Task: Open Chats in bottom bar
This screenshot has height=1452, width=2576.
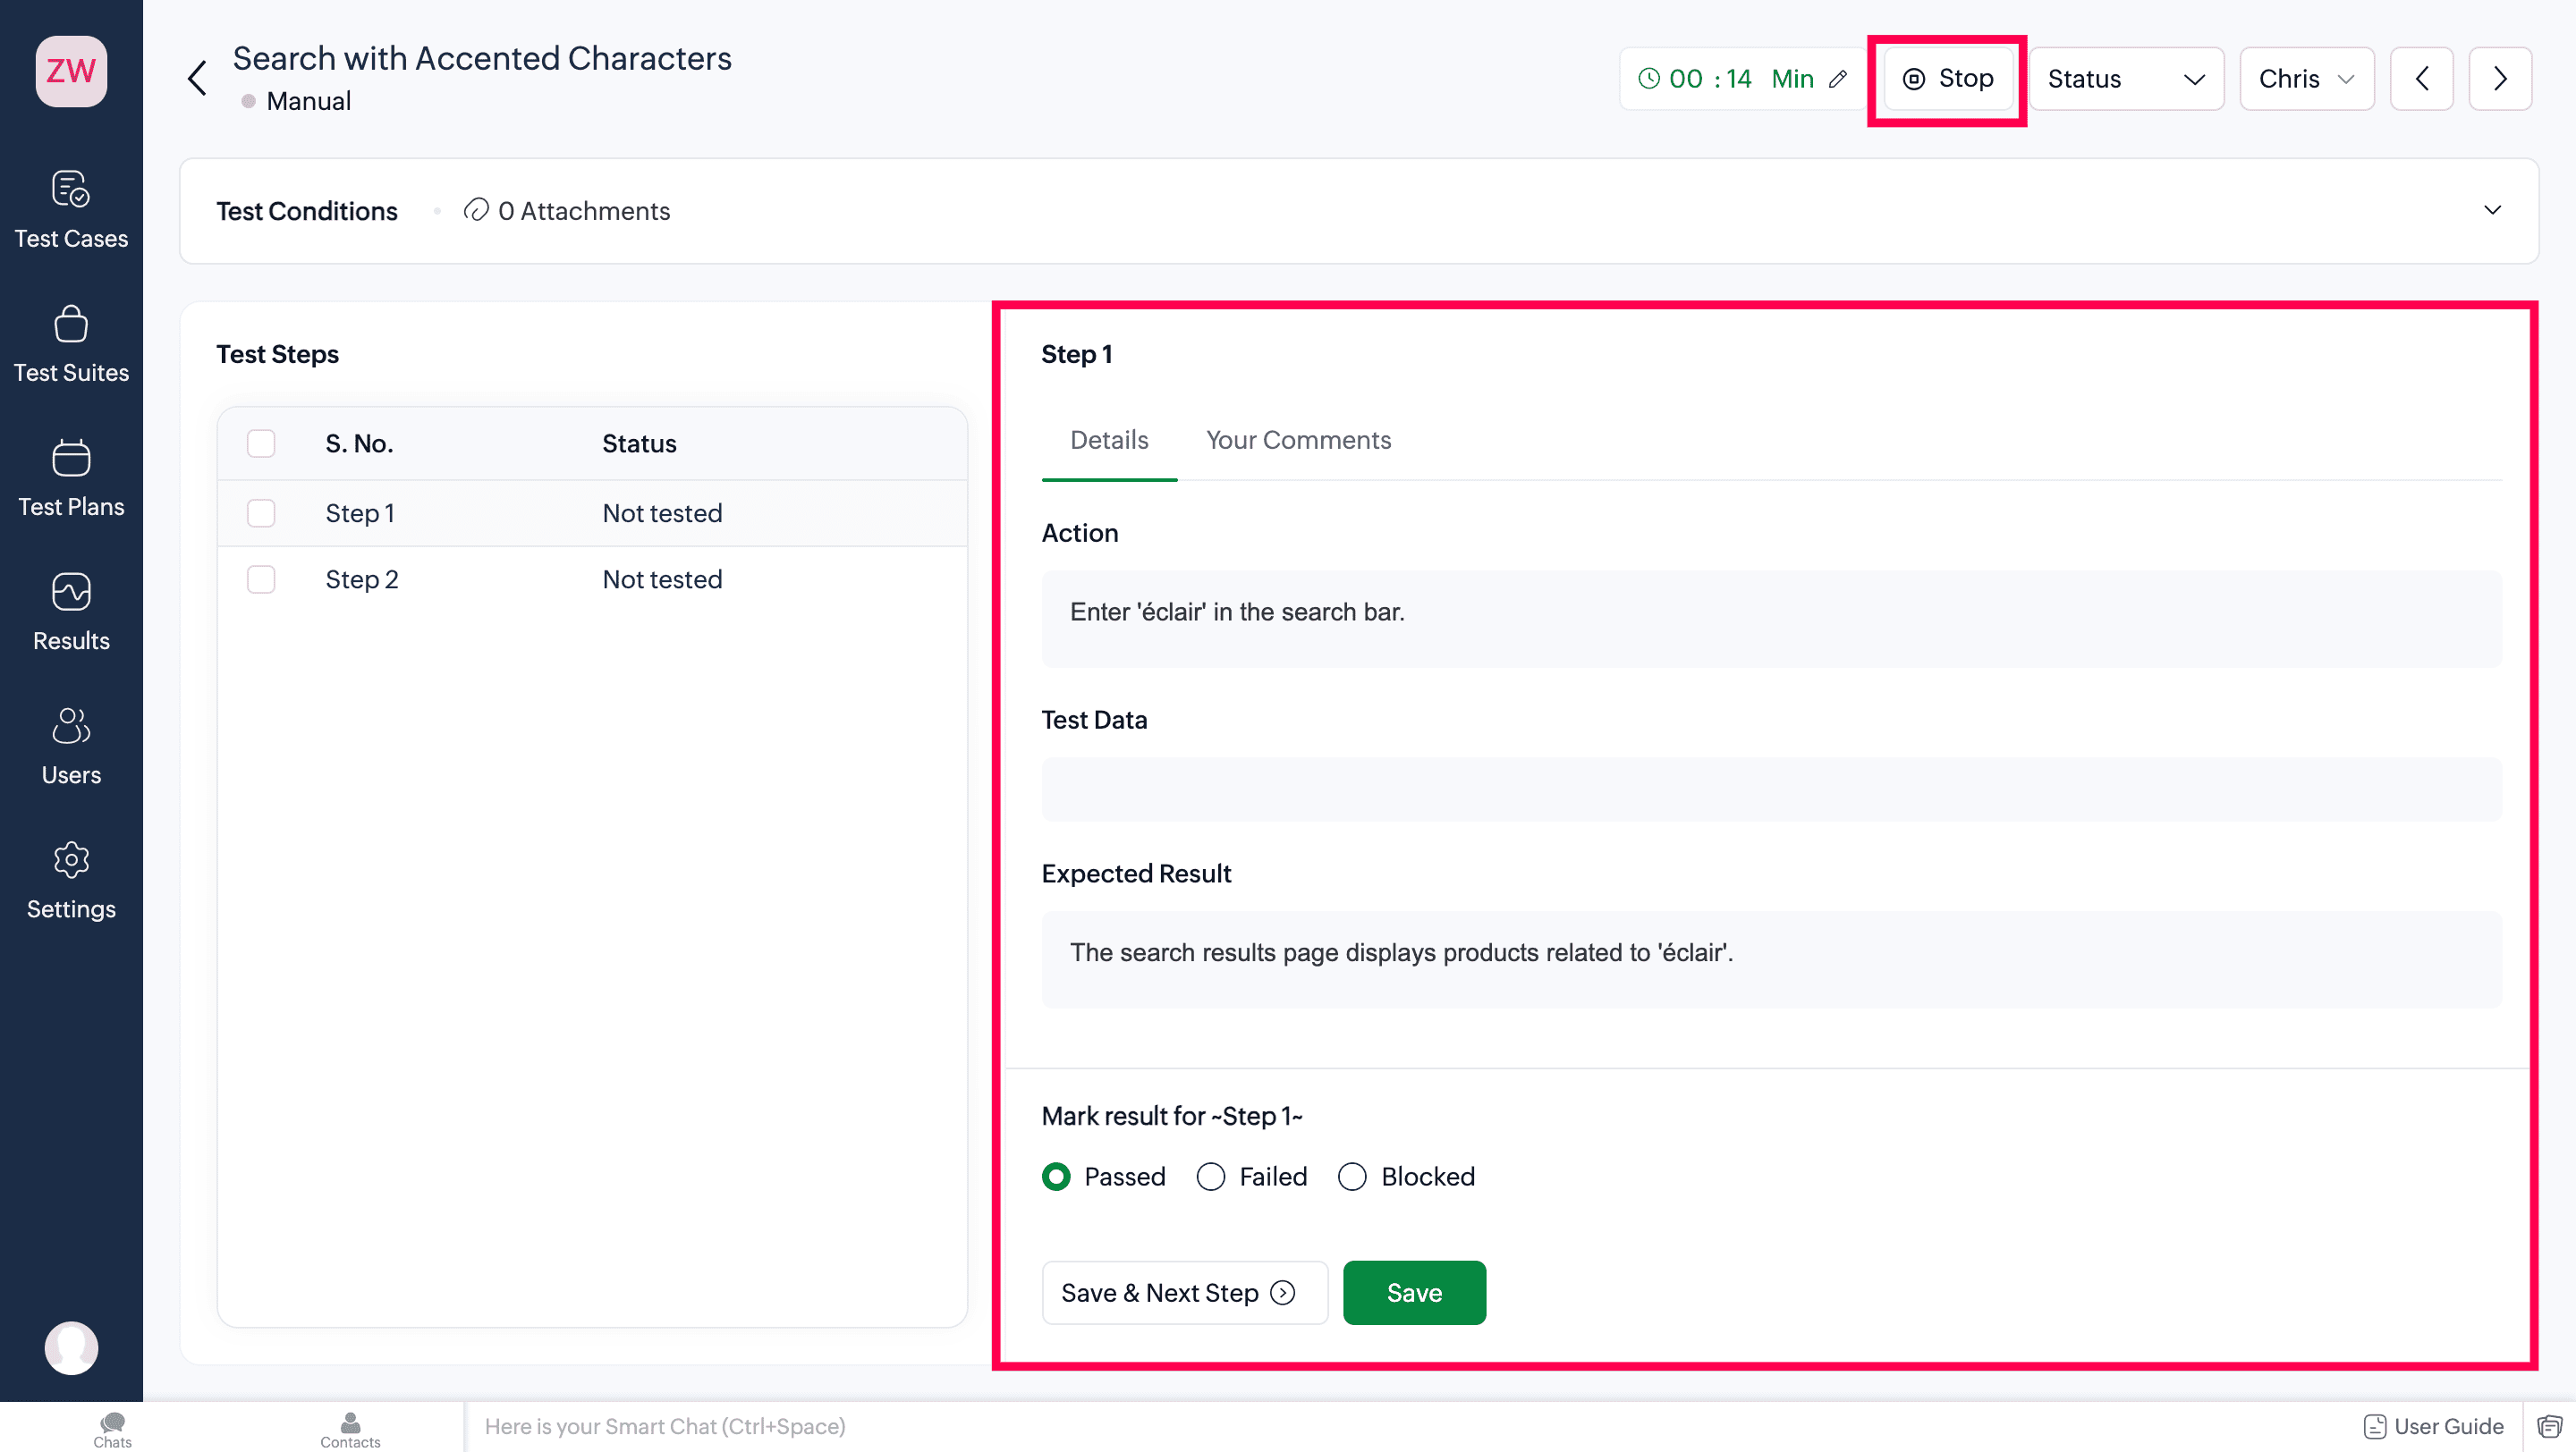Action: click(x=112, y=1429)
